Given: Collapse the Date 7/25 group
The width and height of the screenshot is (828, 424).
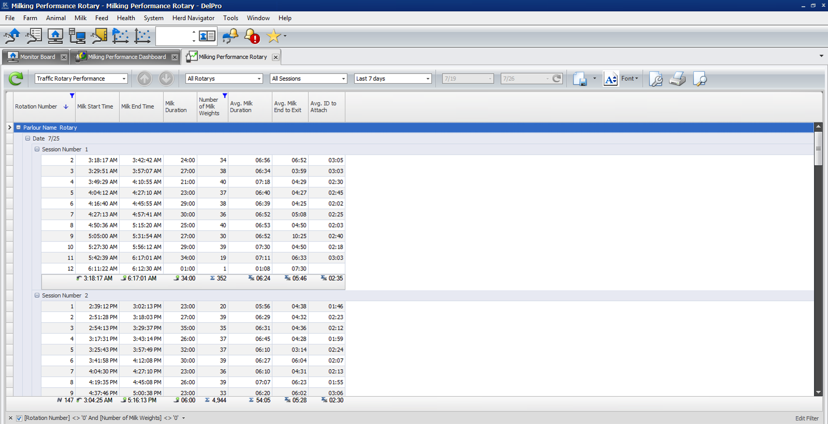Looking at the screenshot, I should pyautogui.click(x=27, y=139).
